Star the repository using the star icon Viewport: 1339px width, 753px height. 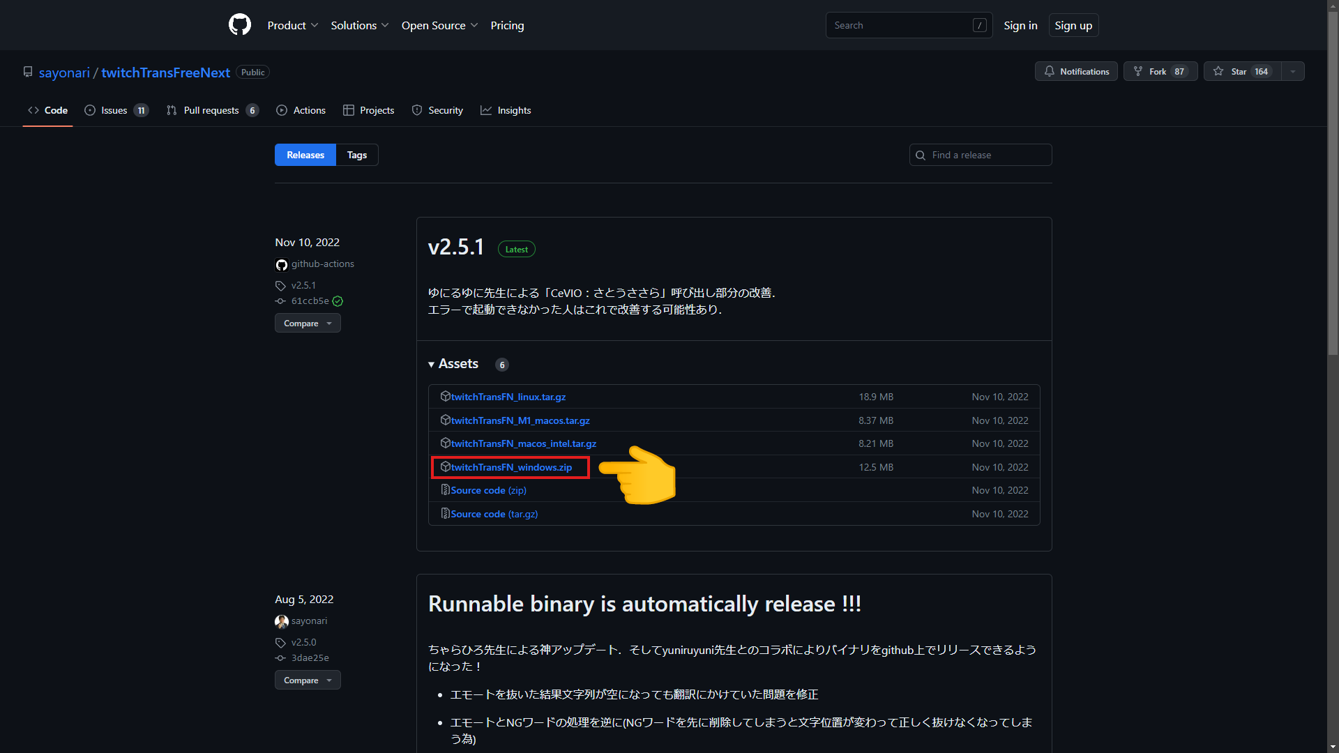(1217, 71)
